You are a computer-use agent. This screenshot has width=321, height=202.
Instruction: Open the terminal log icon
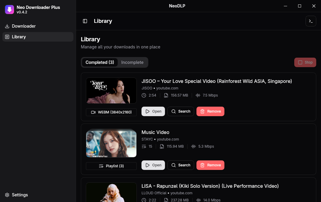point(311,21)
